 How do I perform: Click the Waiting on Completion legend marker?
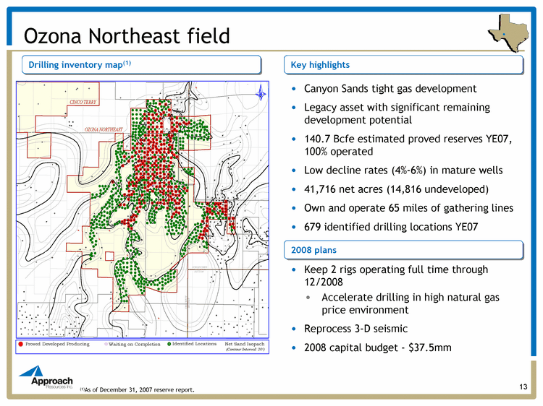106,345
